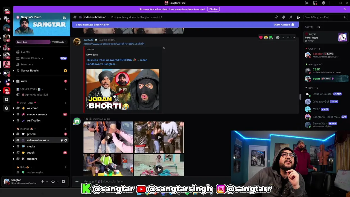Dismiss the Streamer Mode banner
Viewport: 350px width, 197px height.
pos(345,9)
